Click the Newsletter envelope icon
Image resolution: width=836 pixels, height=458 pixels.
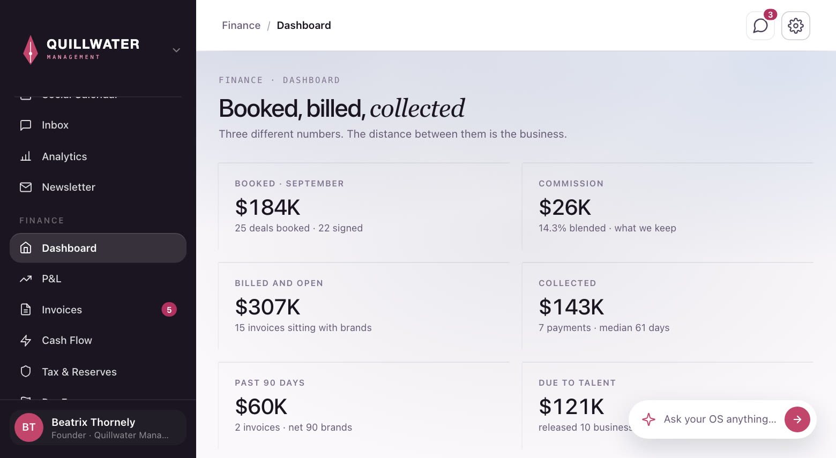(x=26, y=187)
